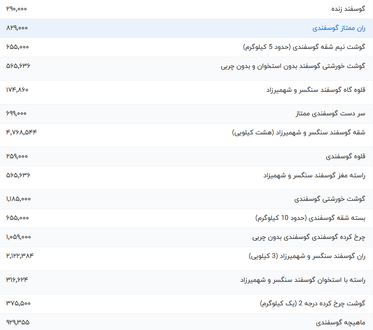
Task: Click the 'سر دست گوسفندی ممتاز' row name
Action: coord(330,113)
